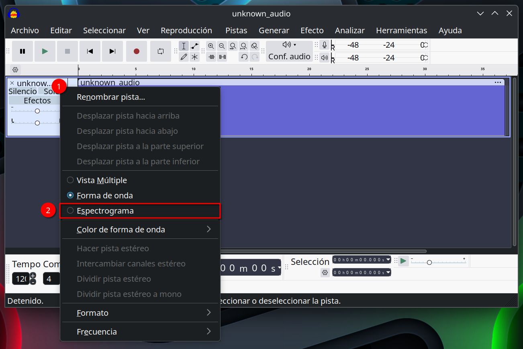Select the Vista Múltiple radio option
Viewport: 523px width, 349px height.
102,180
